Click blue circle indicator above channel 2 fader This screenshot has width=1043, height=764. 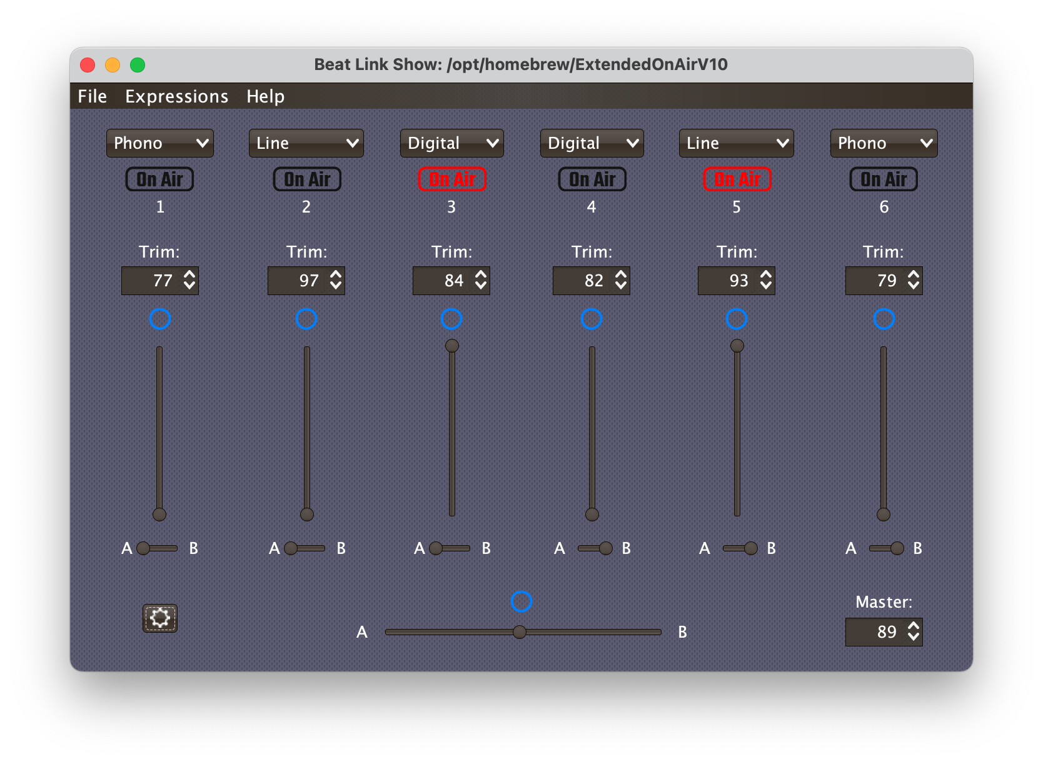(x=306, y=319)
